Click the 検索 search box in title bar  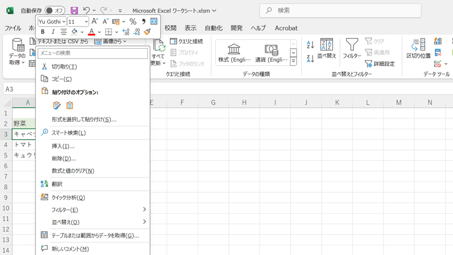click(x=340, y=11)
